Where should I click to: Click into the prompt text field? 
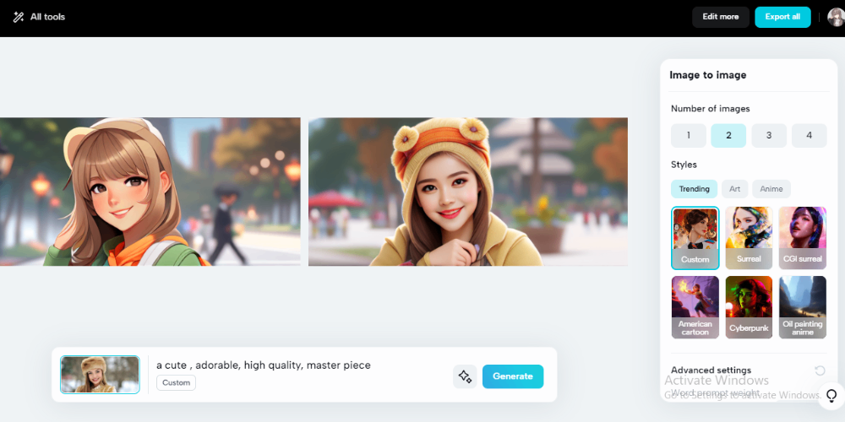(x=264, y=365)
